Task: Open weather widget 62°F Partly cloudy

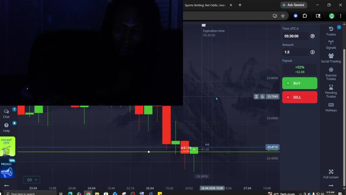Action: pos(281,194)
